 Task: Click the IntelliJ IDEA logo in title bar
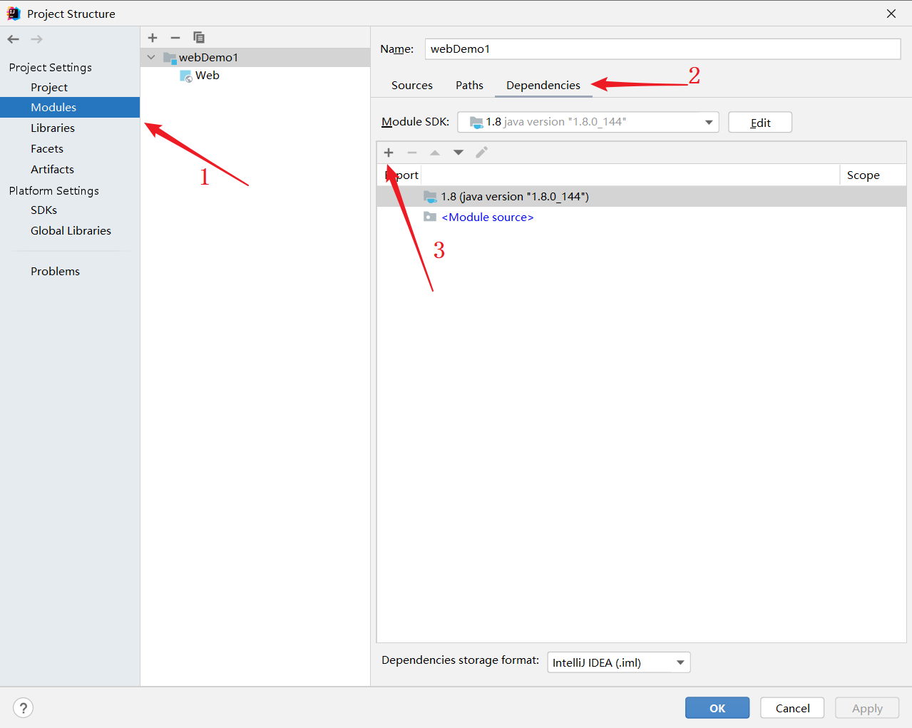(14, 14)
